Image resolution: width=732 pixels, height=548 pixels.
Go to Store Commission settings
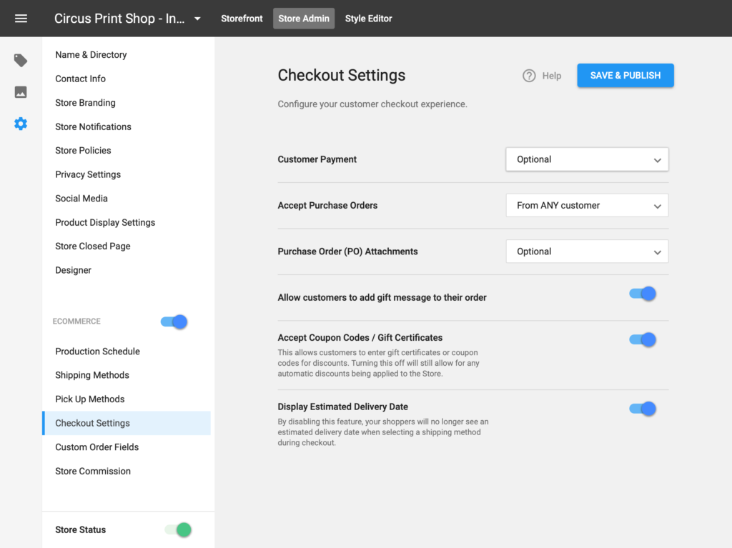pos(93,472)
